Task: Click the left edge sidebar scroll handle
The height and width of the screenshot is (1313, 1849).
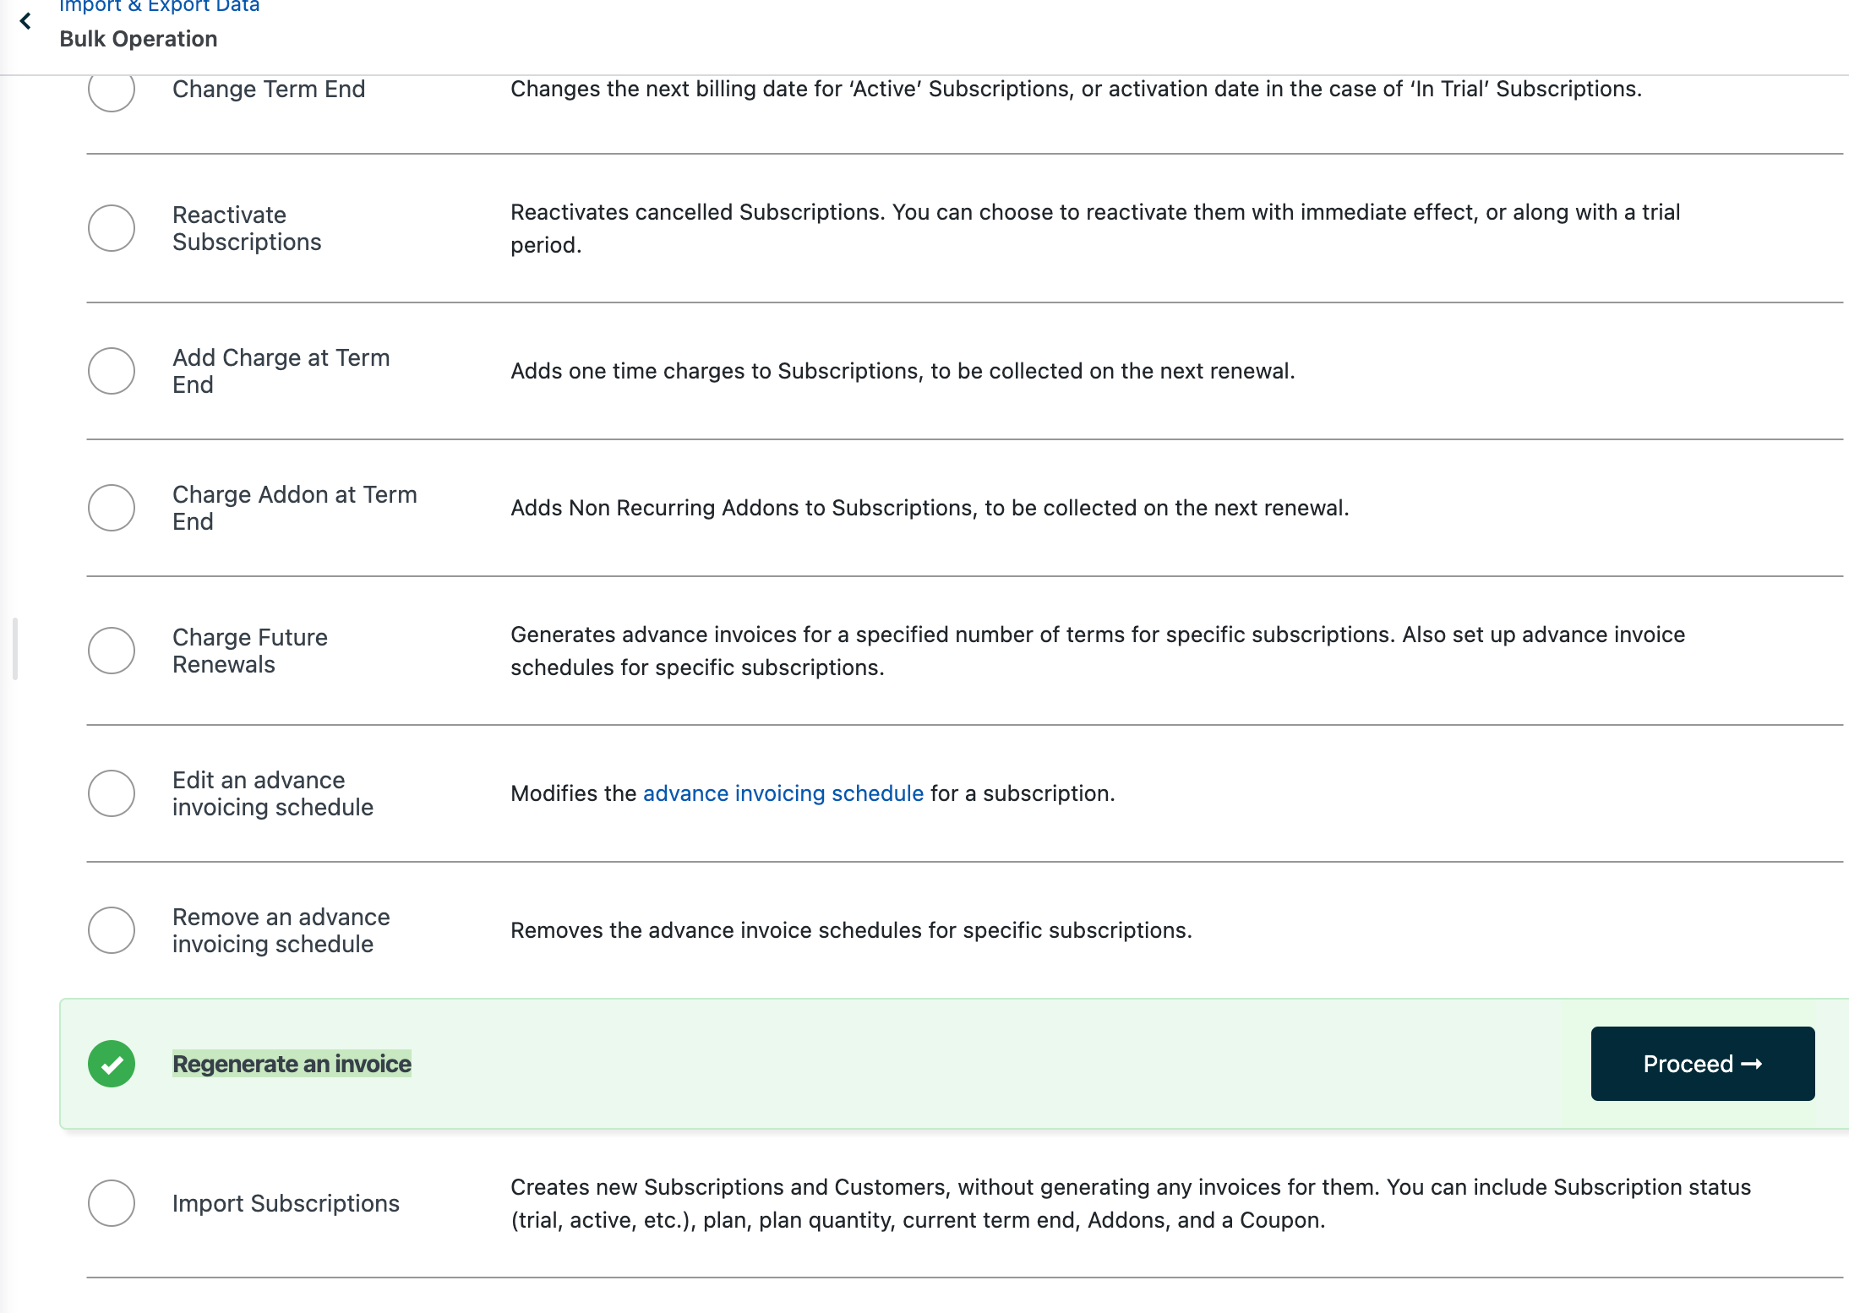Action: click(15, 649)
